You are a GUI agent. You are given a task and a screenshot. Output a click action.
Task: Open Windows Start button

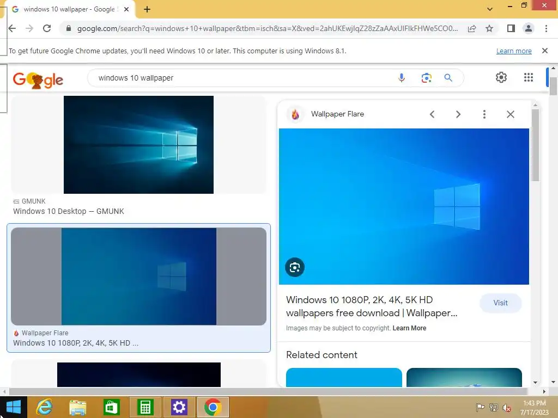(14, 407)
